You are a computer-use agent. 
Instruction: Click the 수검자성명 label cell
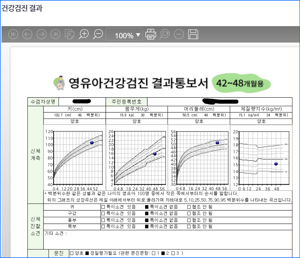pos(43,102)
